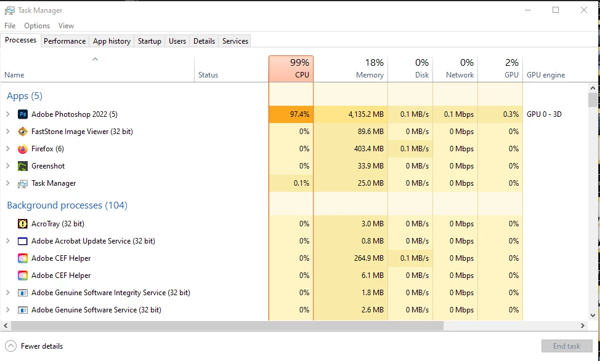Open the Startup tab

(149, 41)
